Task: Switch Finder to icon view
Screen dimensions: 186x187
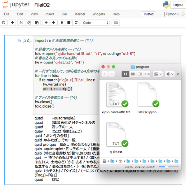Action: coord(126,74)
